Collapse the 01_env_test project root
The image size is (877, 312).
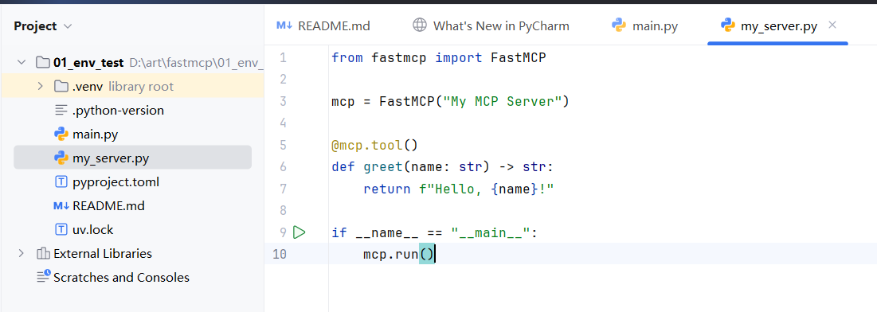point(22,63)
